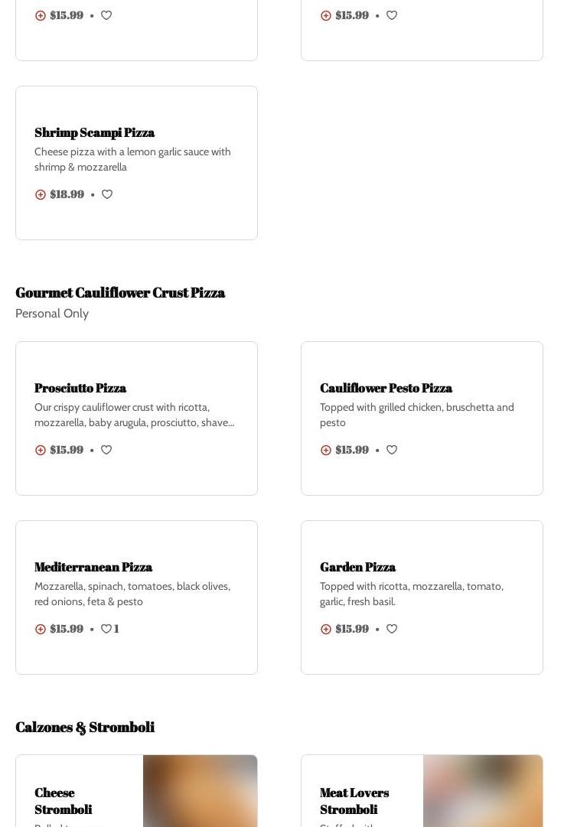This screenshot has height=827, width=574.
Task: Add Shrimp Scampi Pizza to order
Action: tap(41, 194)
